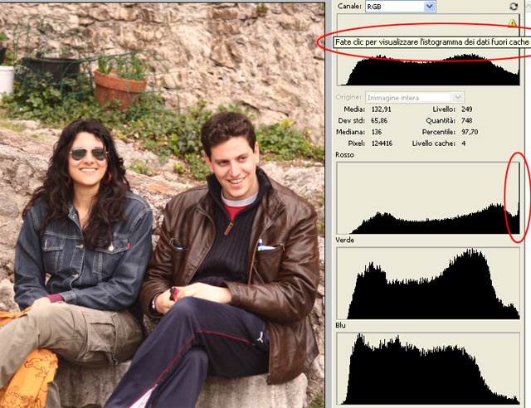Click the Percentile value 97,70

point(470,133)
